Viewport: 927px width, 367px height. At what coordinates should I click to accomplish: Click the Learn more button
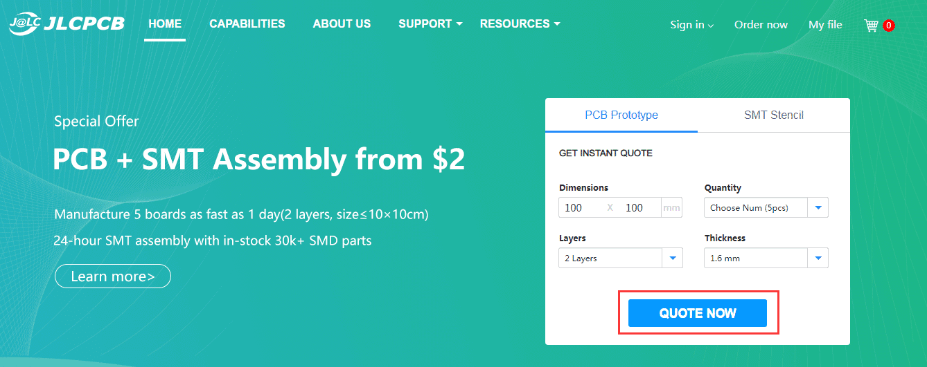click(x=112, y=276)
